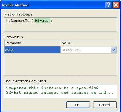Click the int CompareTo prototype text
Screen dimensions: 121x112
coord(18,21)
